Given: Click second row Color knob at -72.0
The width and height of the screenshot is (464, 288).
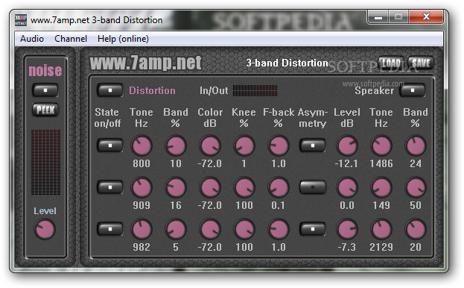Looking at the screenshot, I should (x=210, y=187).
